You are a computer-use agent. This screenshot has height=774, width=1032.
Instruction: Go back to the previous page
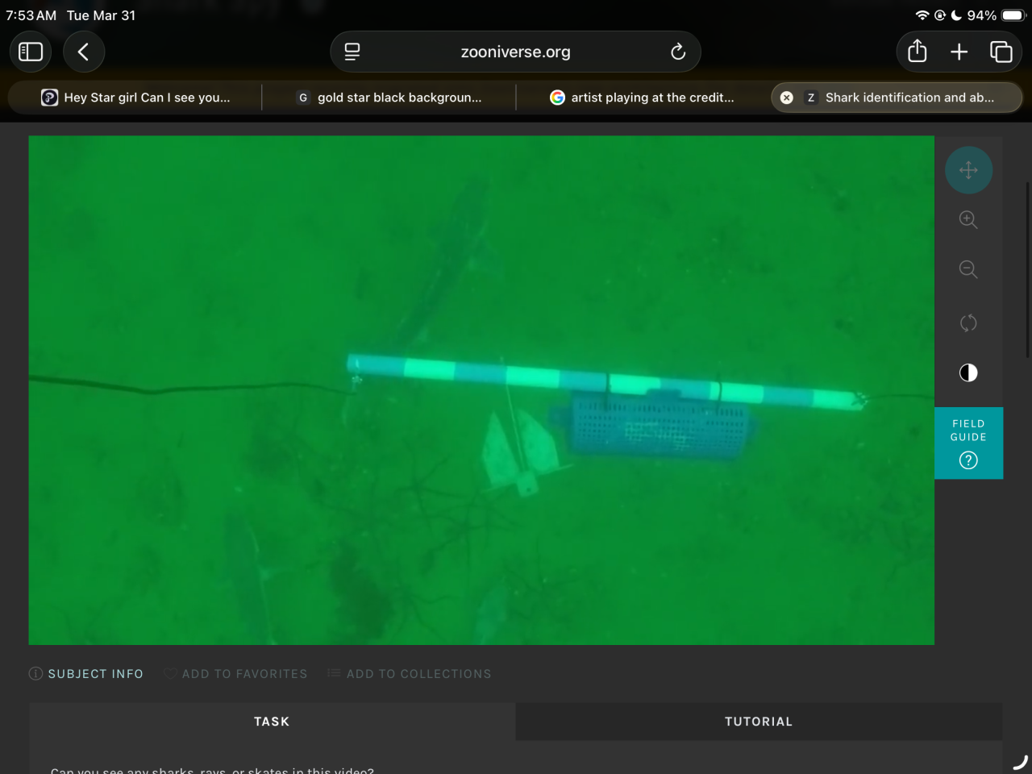coord(84,52)
